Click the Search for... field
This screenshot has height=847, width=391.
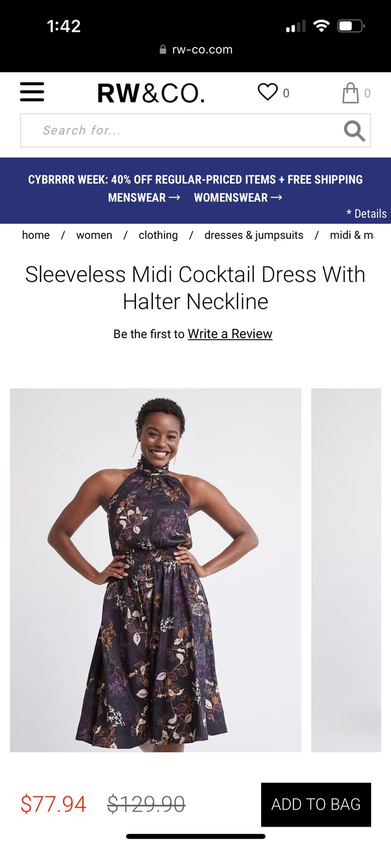pos(195,131)
